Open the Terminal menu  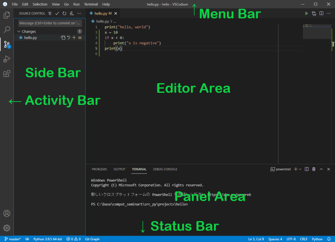coord(91,4)
